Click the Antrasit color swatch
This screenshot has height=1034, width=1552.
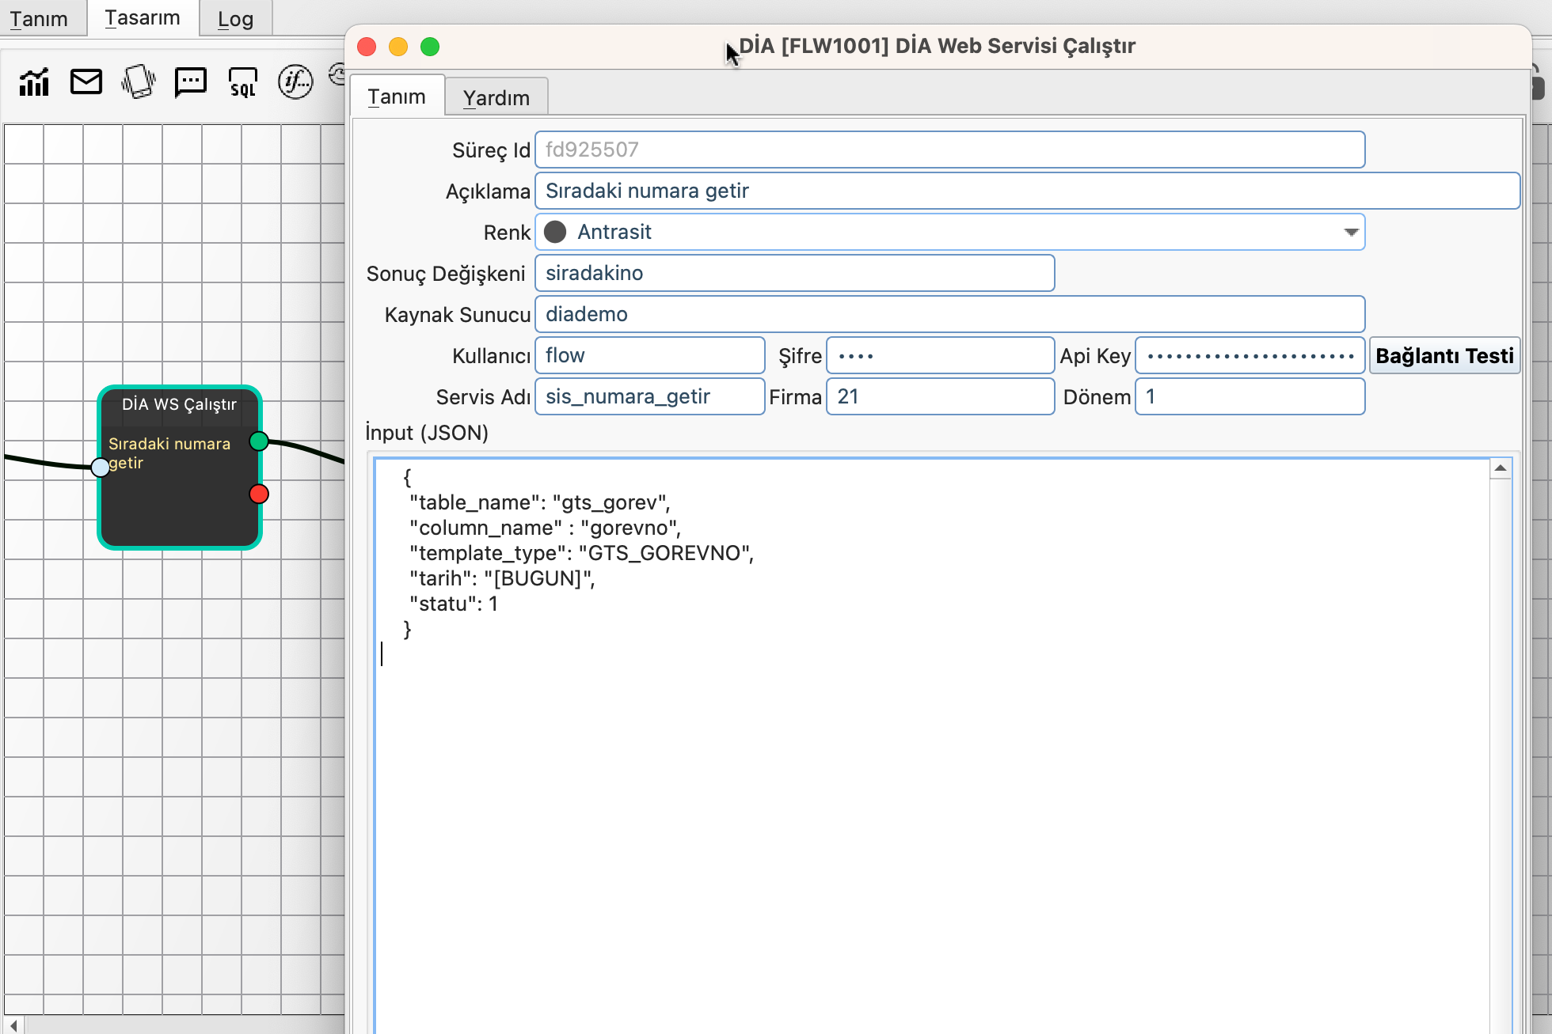(x=555, y=232)
